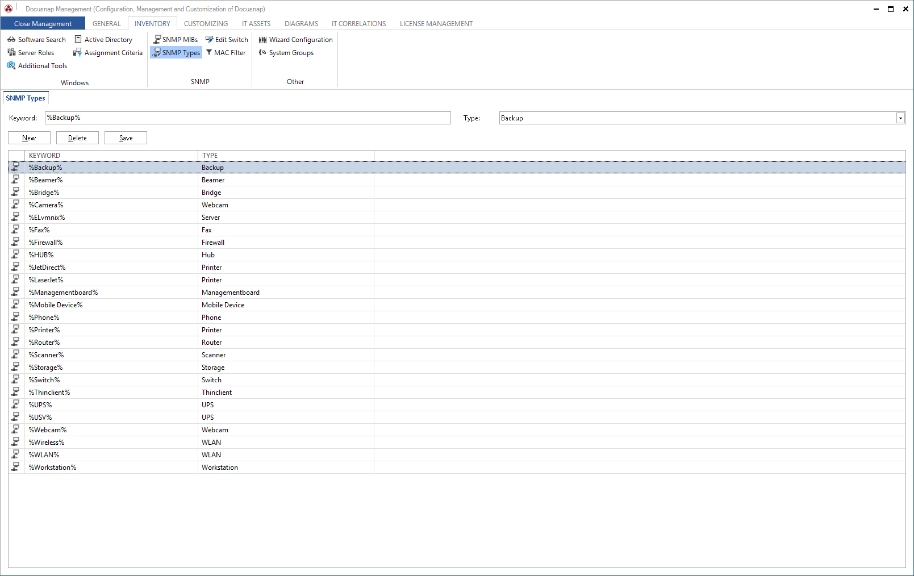
Task: Open Wizard Configuration icon
Action: (x=263, y=40)
